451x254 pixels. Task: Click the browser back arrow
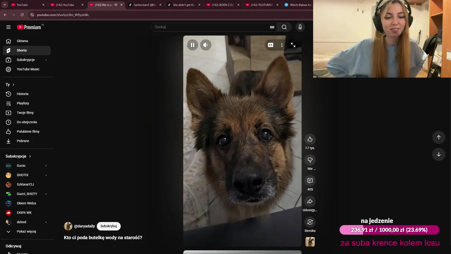(5, 15)
